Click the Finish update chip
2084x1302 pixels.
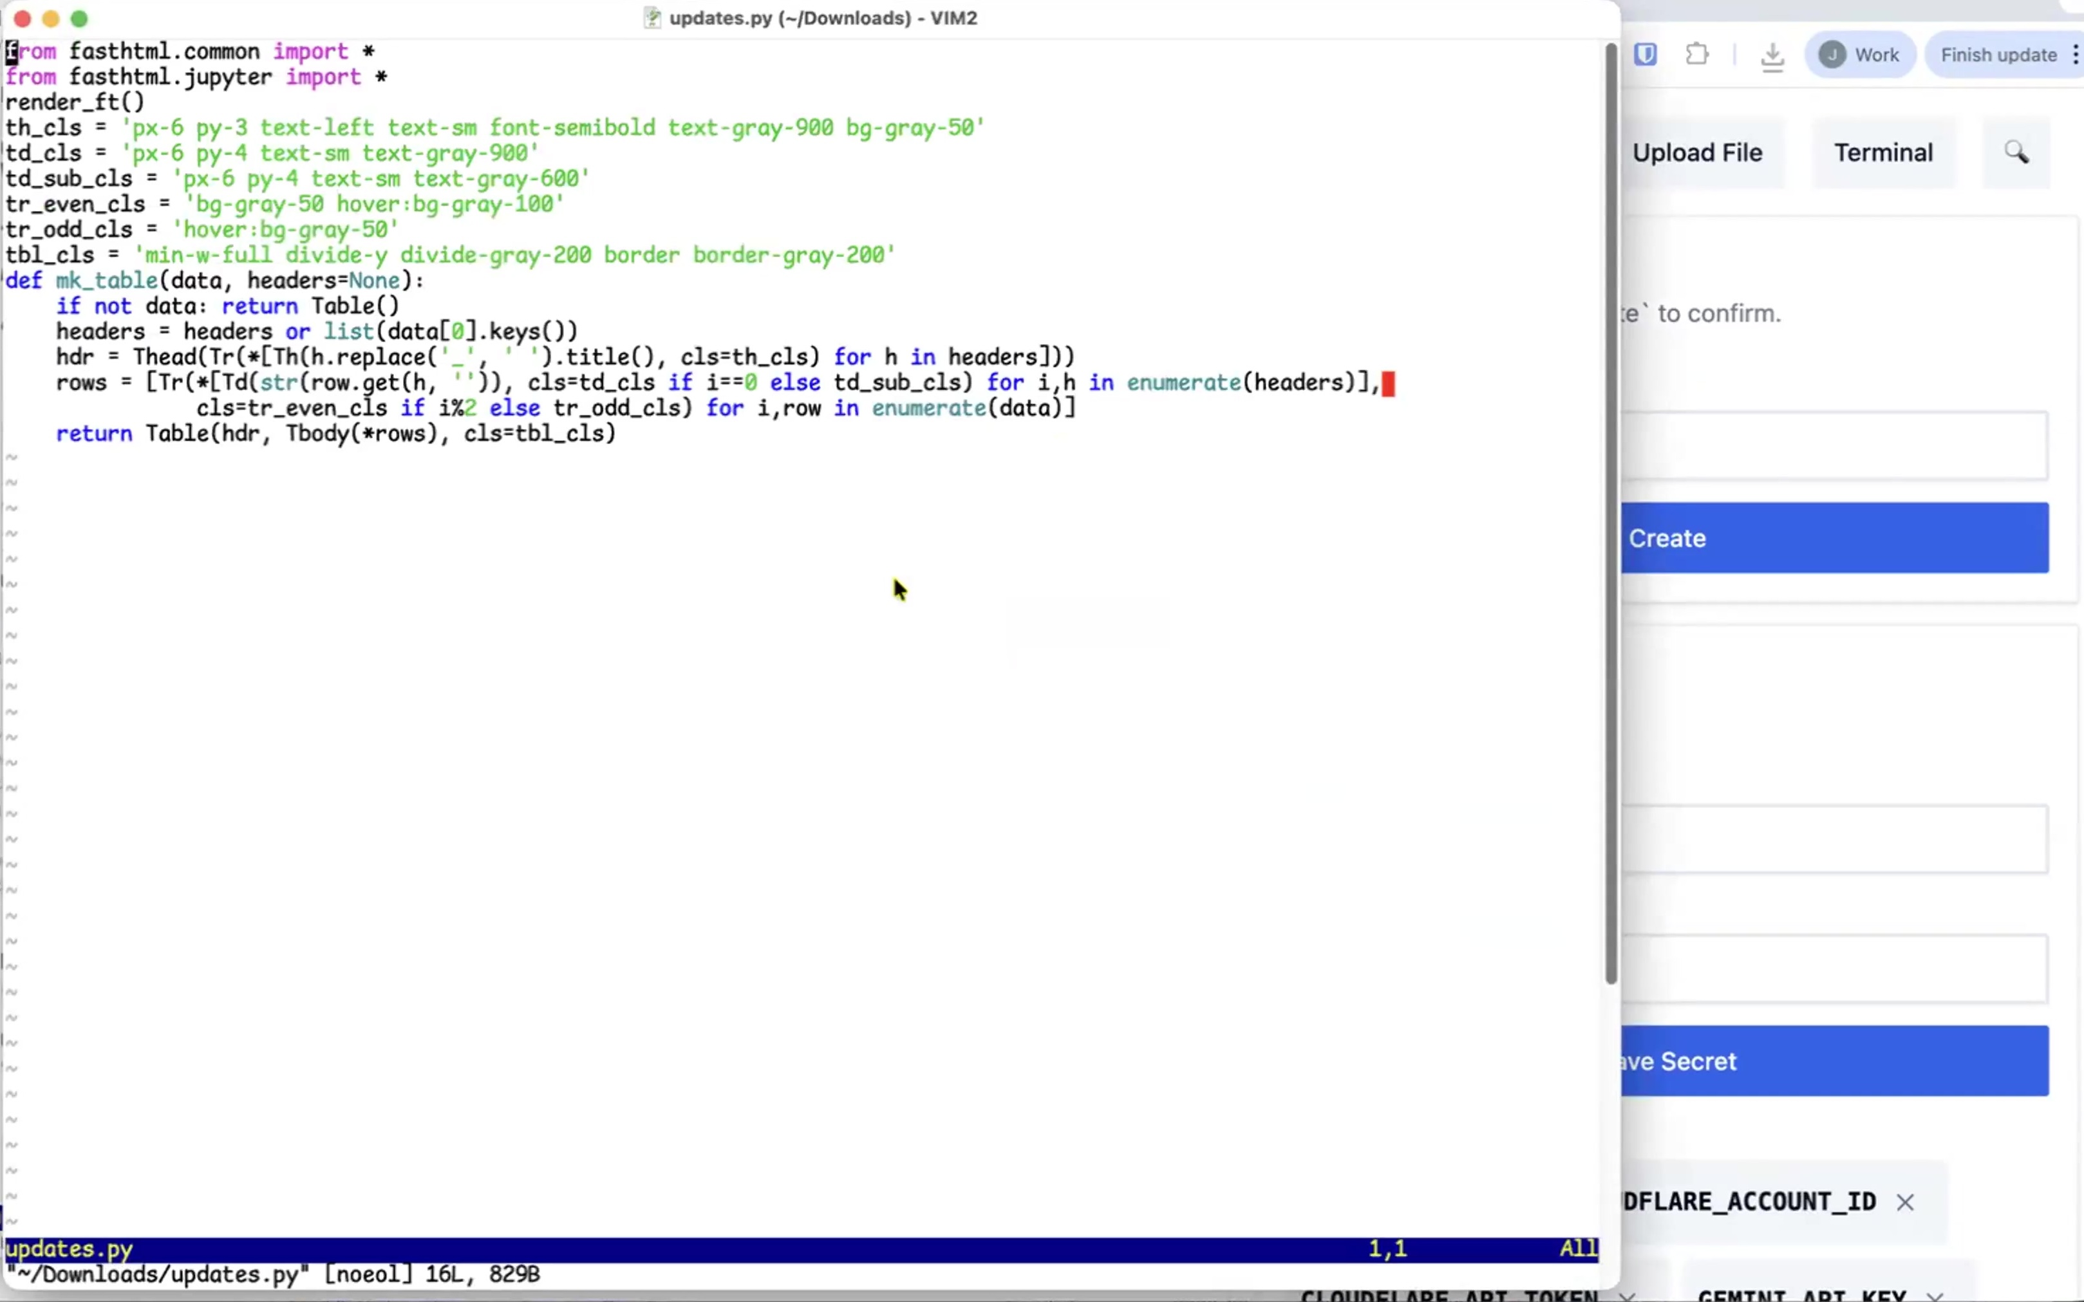pyautogui.click(x=1998, y=55)
